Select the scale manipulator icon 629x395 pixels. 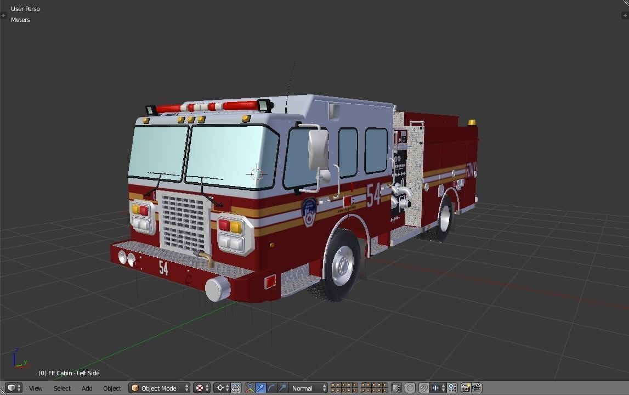pyautogui.click(x=282, y=388)
